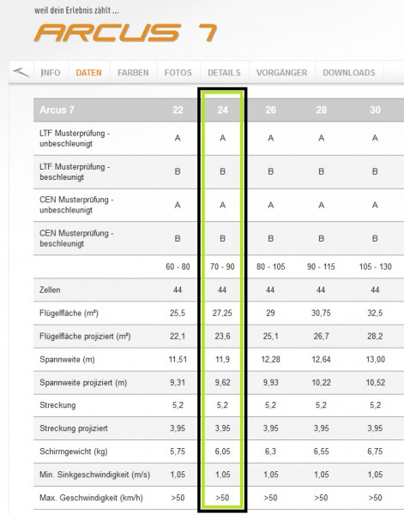Click size 24 column header
The height and width of the screenshot is (514, 404).
click(222, 110)
